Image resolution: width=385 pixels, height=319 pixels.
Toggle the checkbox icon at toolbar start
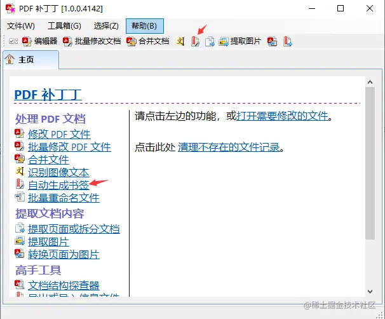point(13,41)
